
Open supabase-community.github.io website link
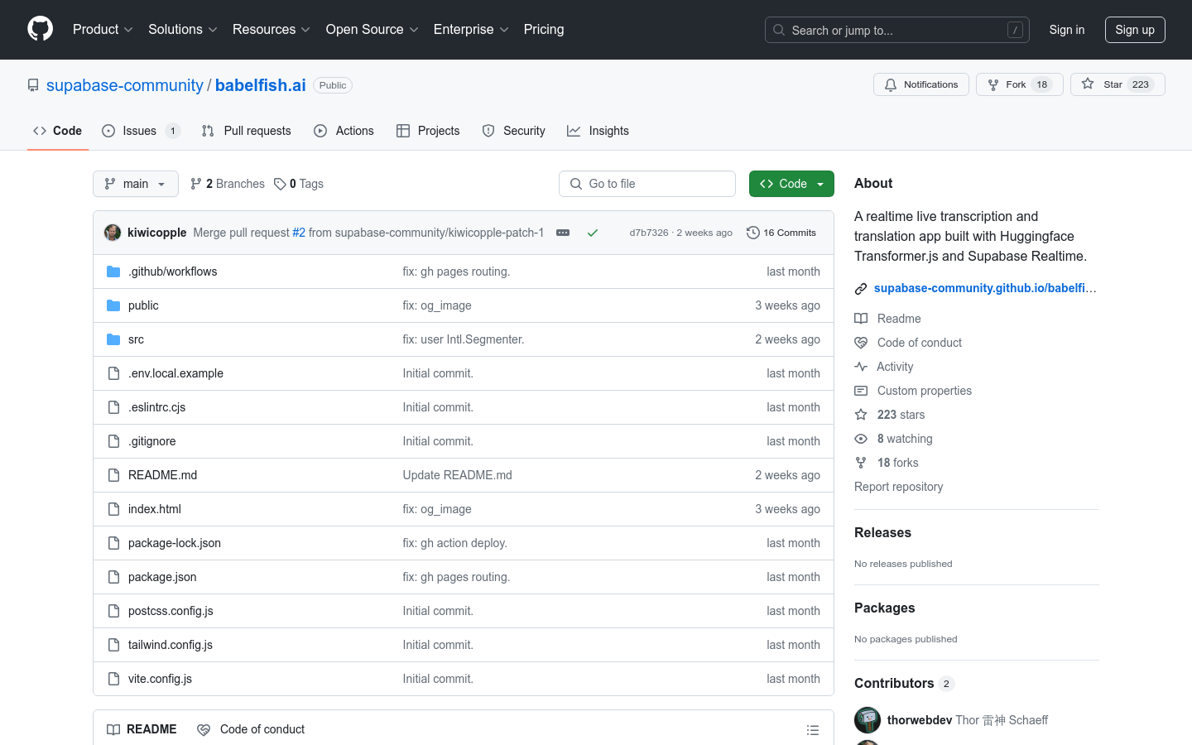(984, 288)
